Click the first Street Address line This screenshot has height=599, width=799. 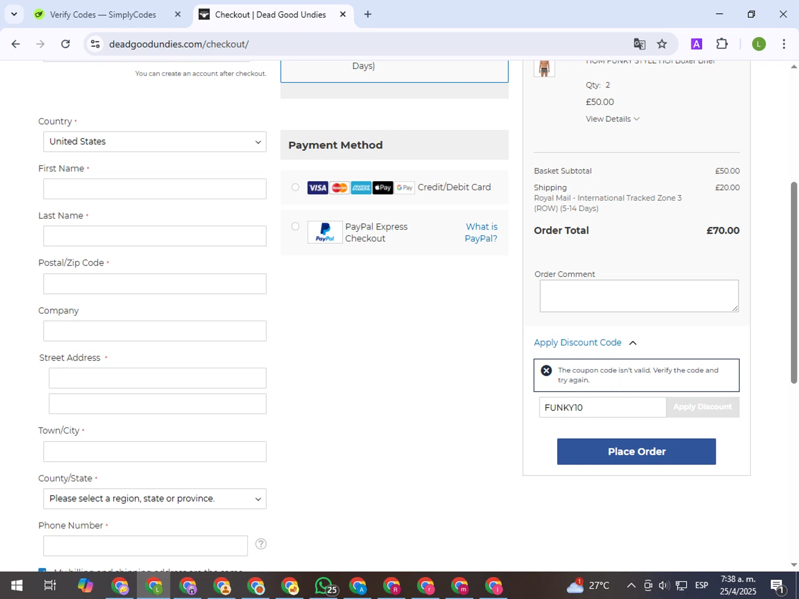[x=157, y=378]
